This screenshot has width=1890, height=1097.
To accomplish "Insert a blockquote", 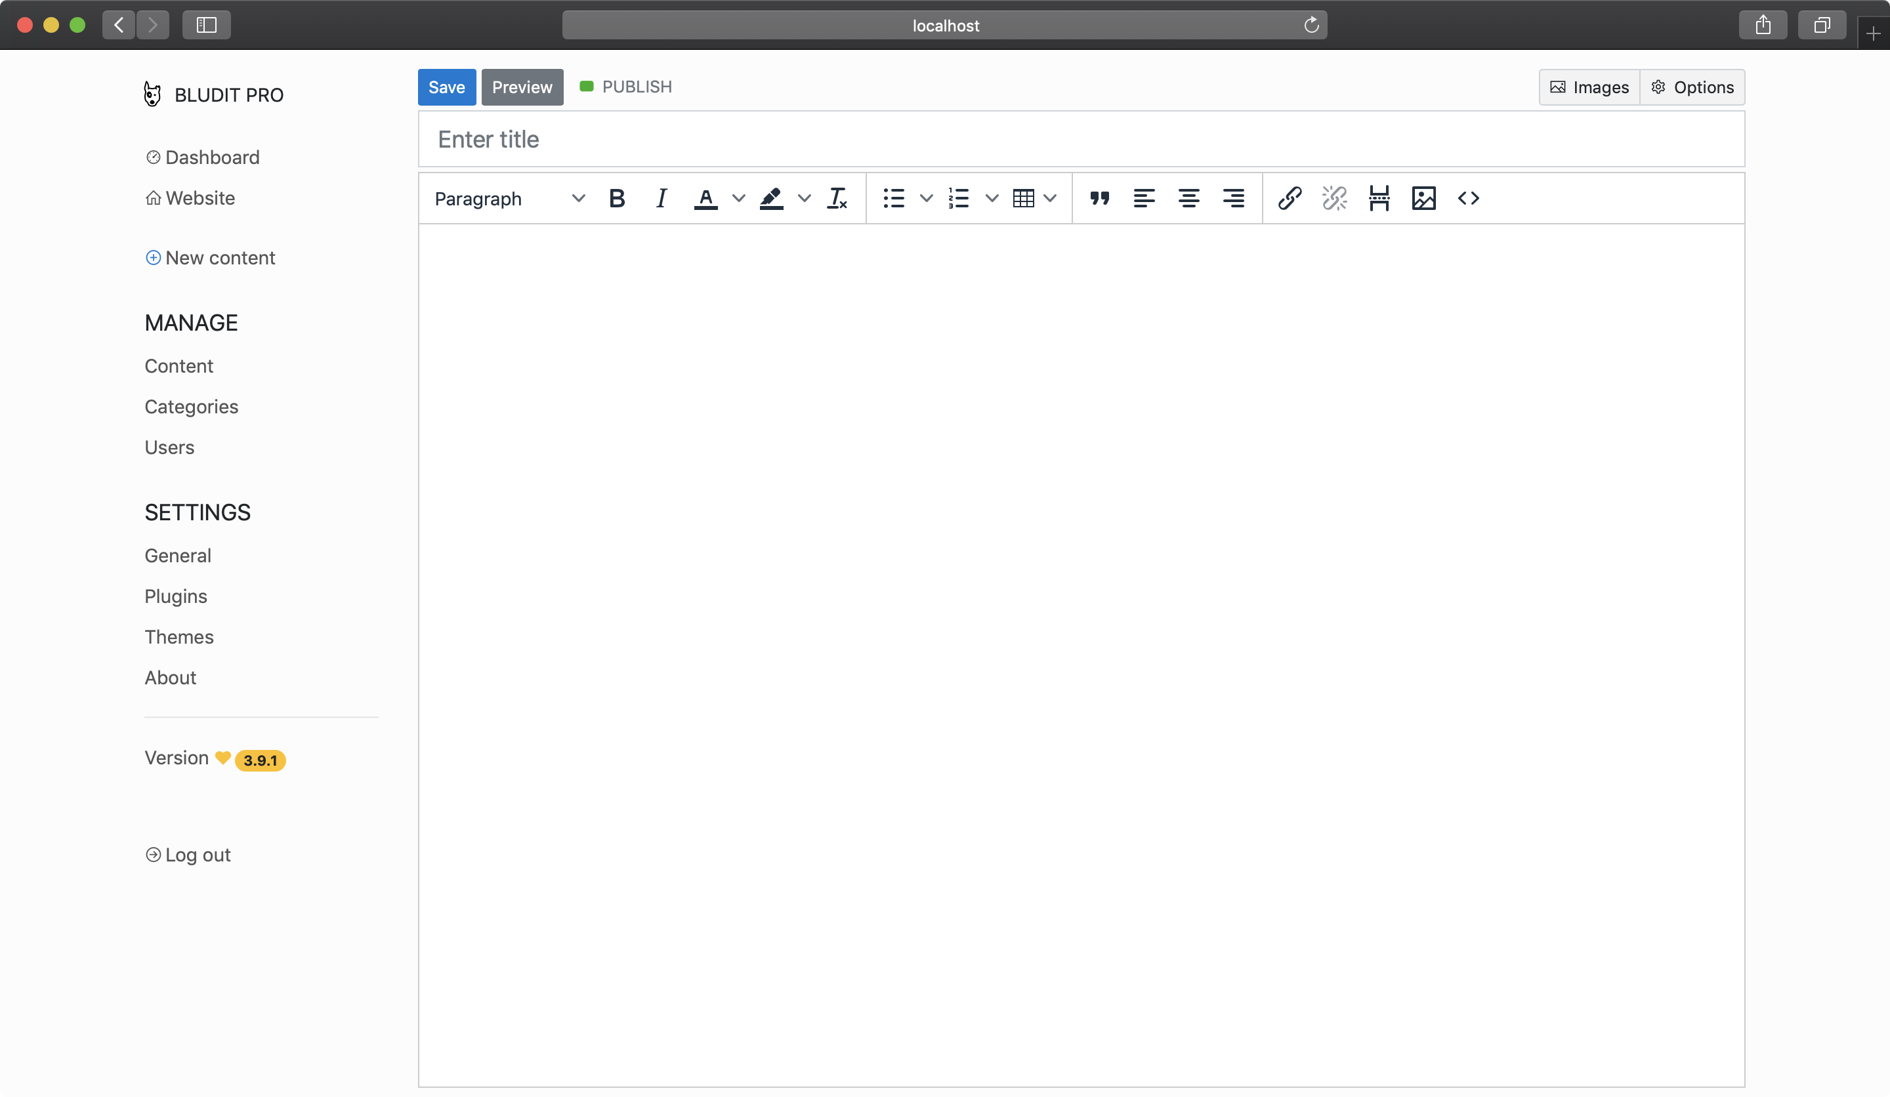I will point(1099,199).
